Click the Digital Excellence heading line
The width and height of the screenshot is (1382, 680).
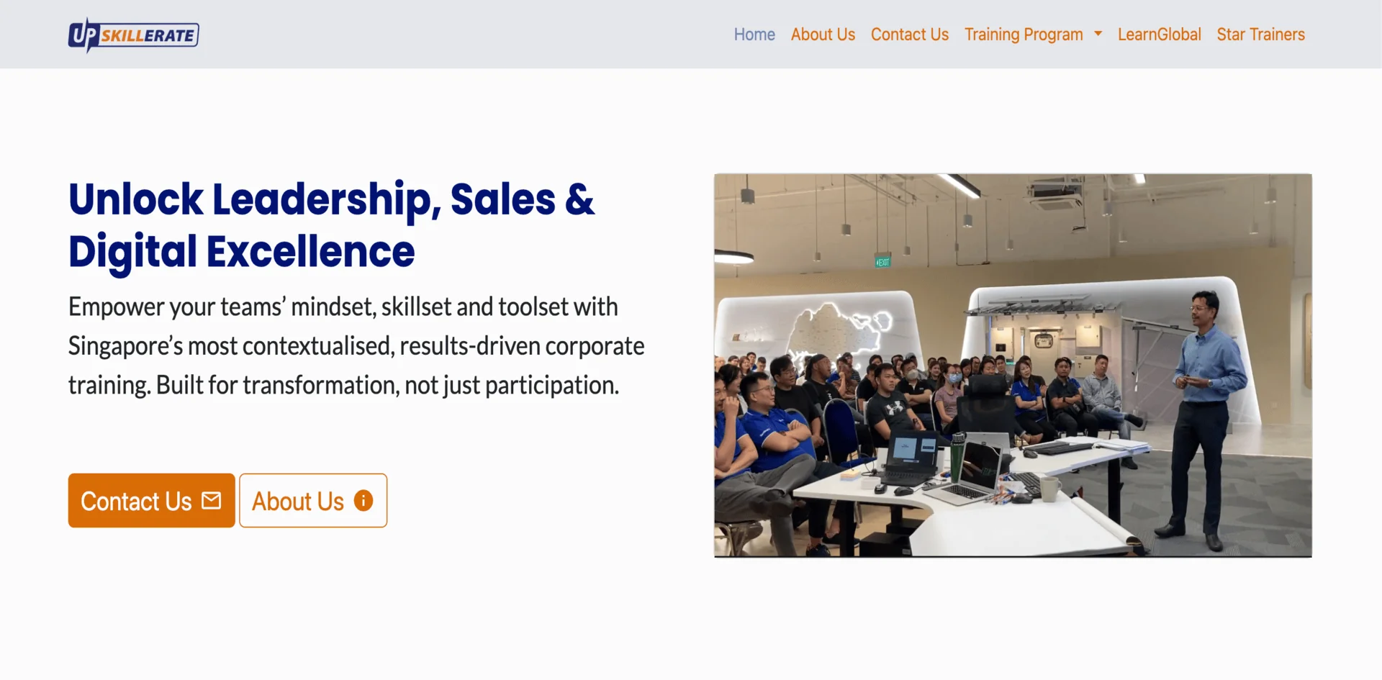tap(241, 252)
